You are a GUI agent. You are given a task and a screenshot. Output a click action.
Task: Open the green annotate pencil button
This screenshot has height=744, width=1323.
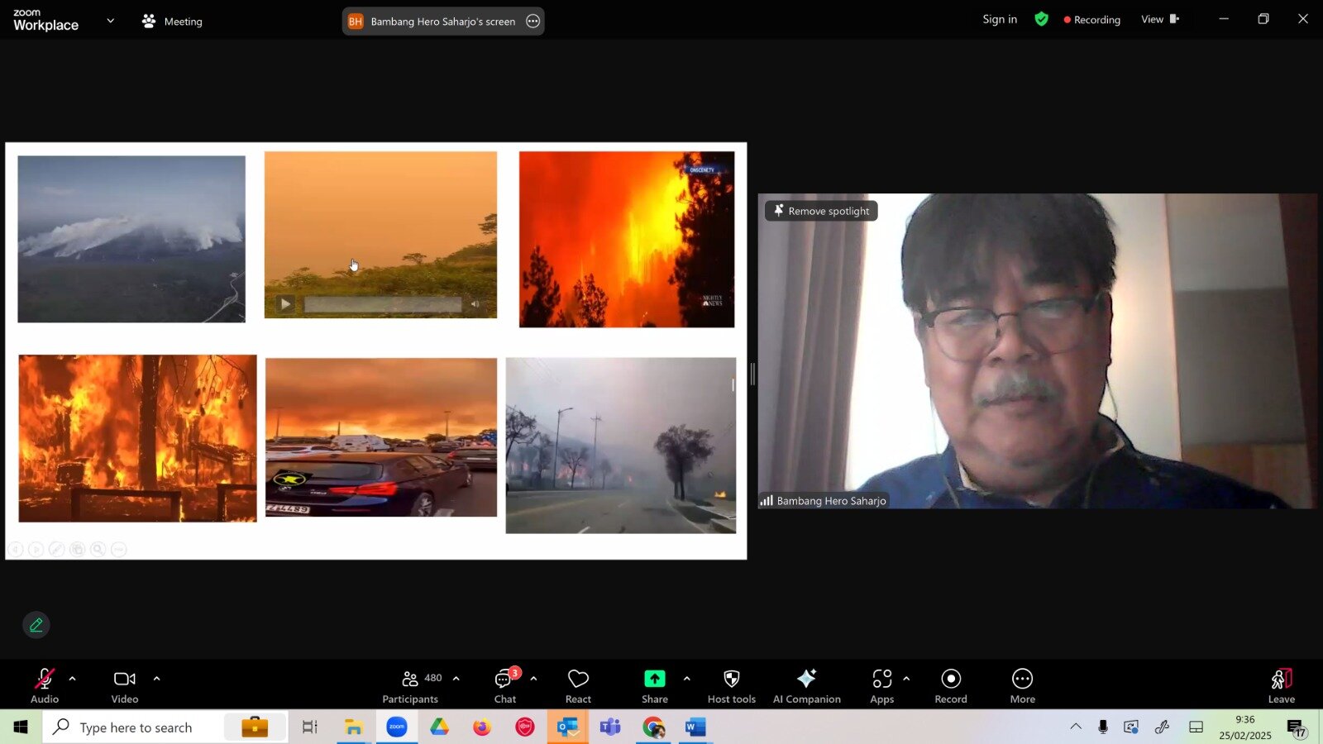click(36, 625)
